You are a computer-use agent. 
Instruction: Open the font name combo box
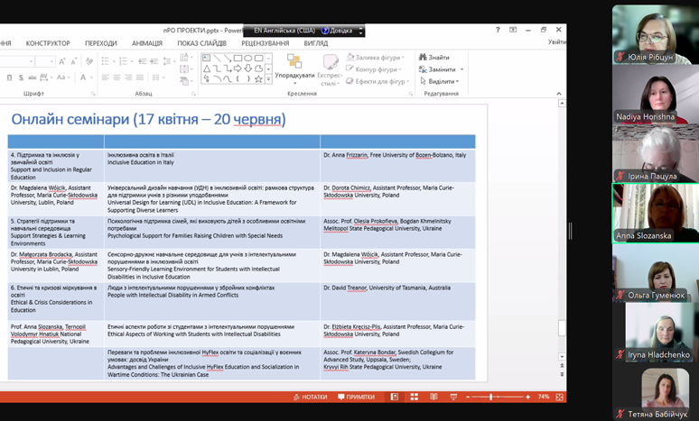click(x=17, y=61)
